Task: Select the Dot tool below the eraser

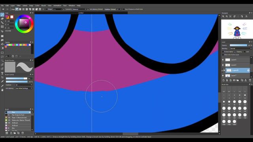Action: pos(2,23)
